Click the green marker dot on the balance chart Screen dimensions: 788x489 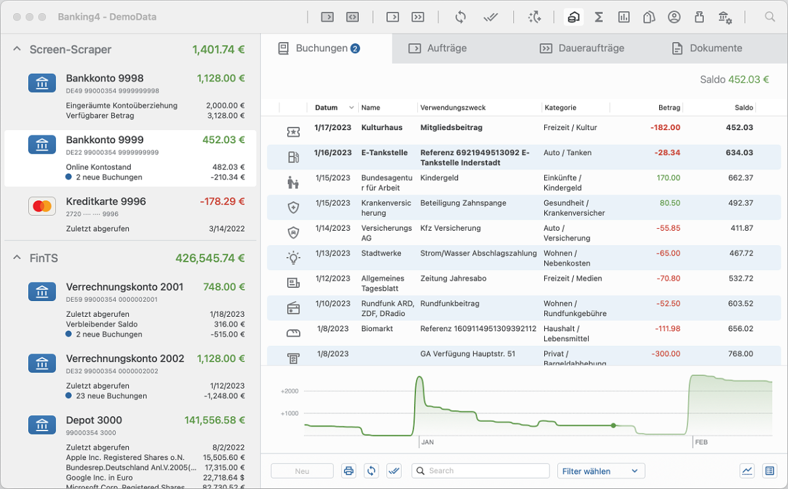coord(613,425)
